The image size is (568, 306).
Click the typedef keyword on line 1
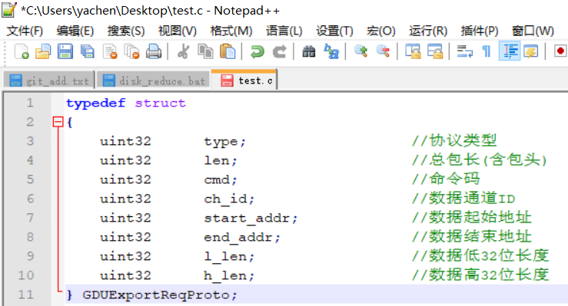pyautogui.click(x=95, y=103)
